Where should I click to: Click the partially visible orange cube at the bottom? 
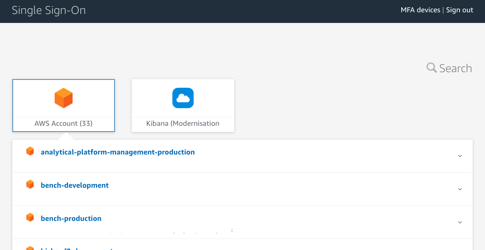click(x=30, y=248)
